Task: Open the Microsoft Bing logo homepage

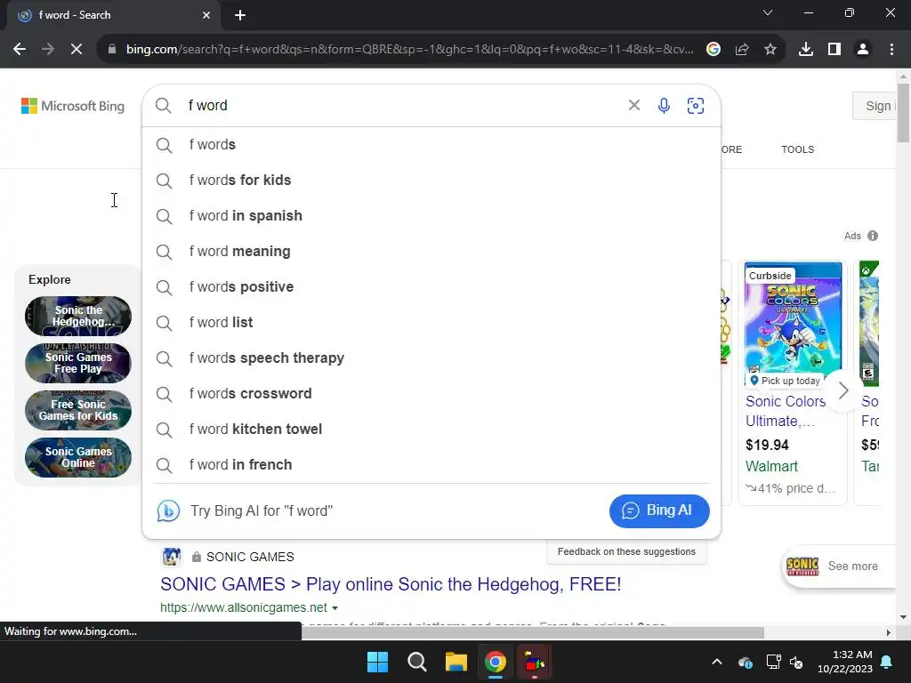Action: (73, 107)
